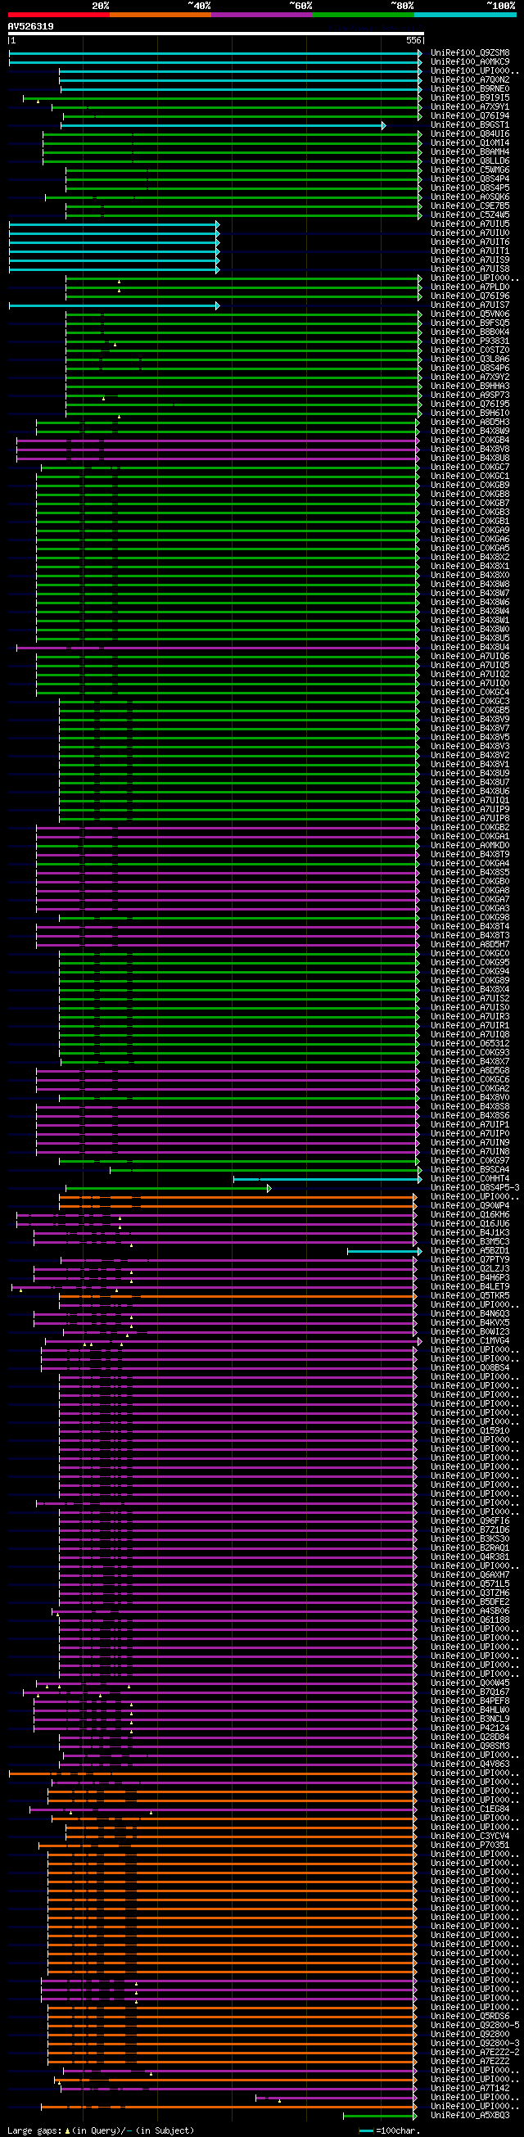Select the UniRef100_A7Q0N2 hit
The height and width of the screenshot is (2137, 524).
tap(470, 80)
